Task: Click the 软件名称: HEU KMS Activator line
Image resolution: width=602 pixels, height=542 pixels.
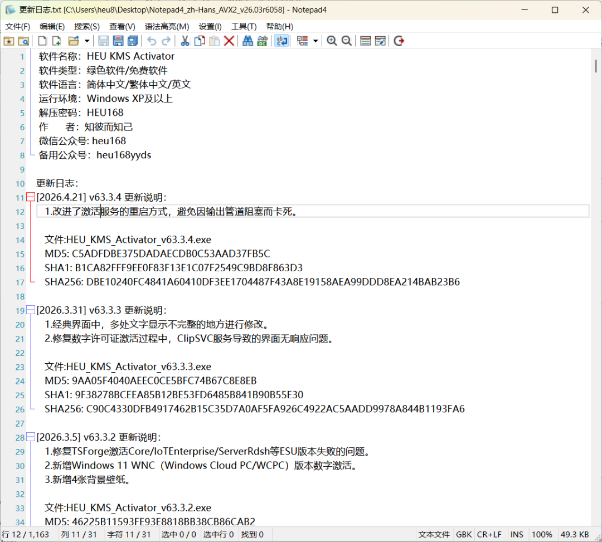Action: pos(106,56)
